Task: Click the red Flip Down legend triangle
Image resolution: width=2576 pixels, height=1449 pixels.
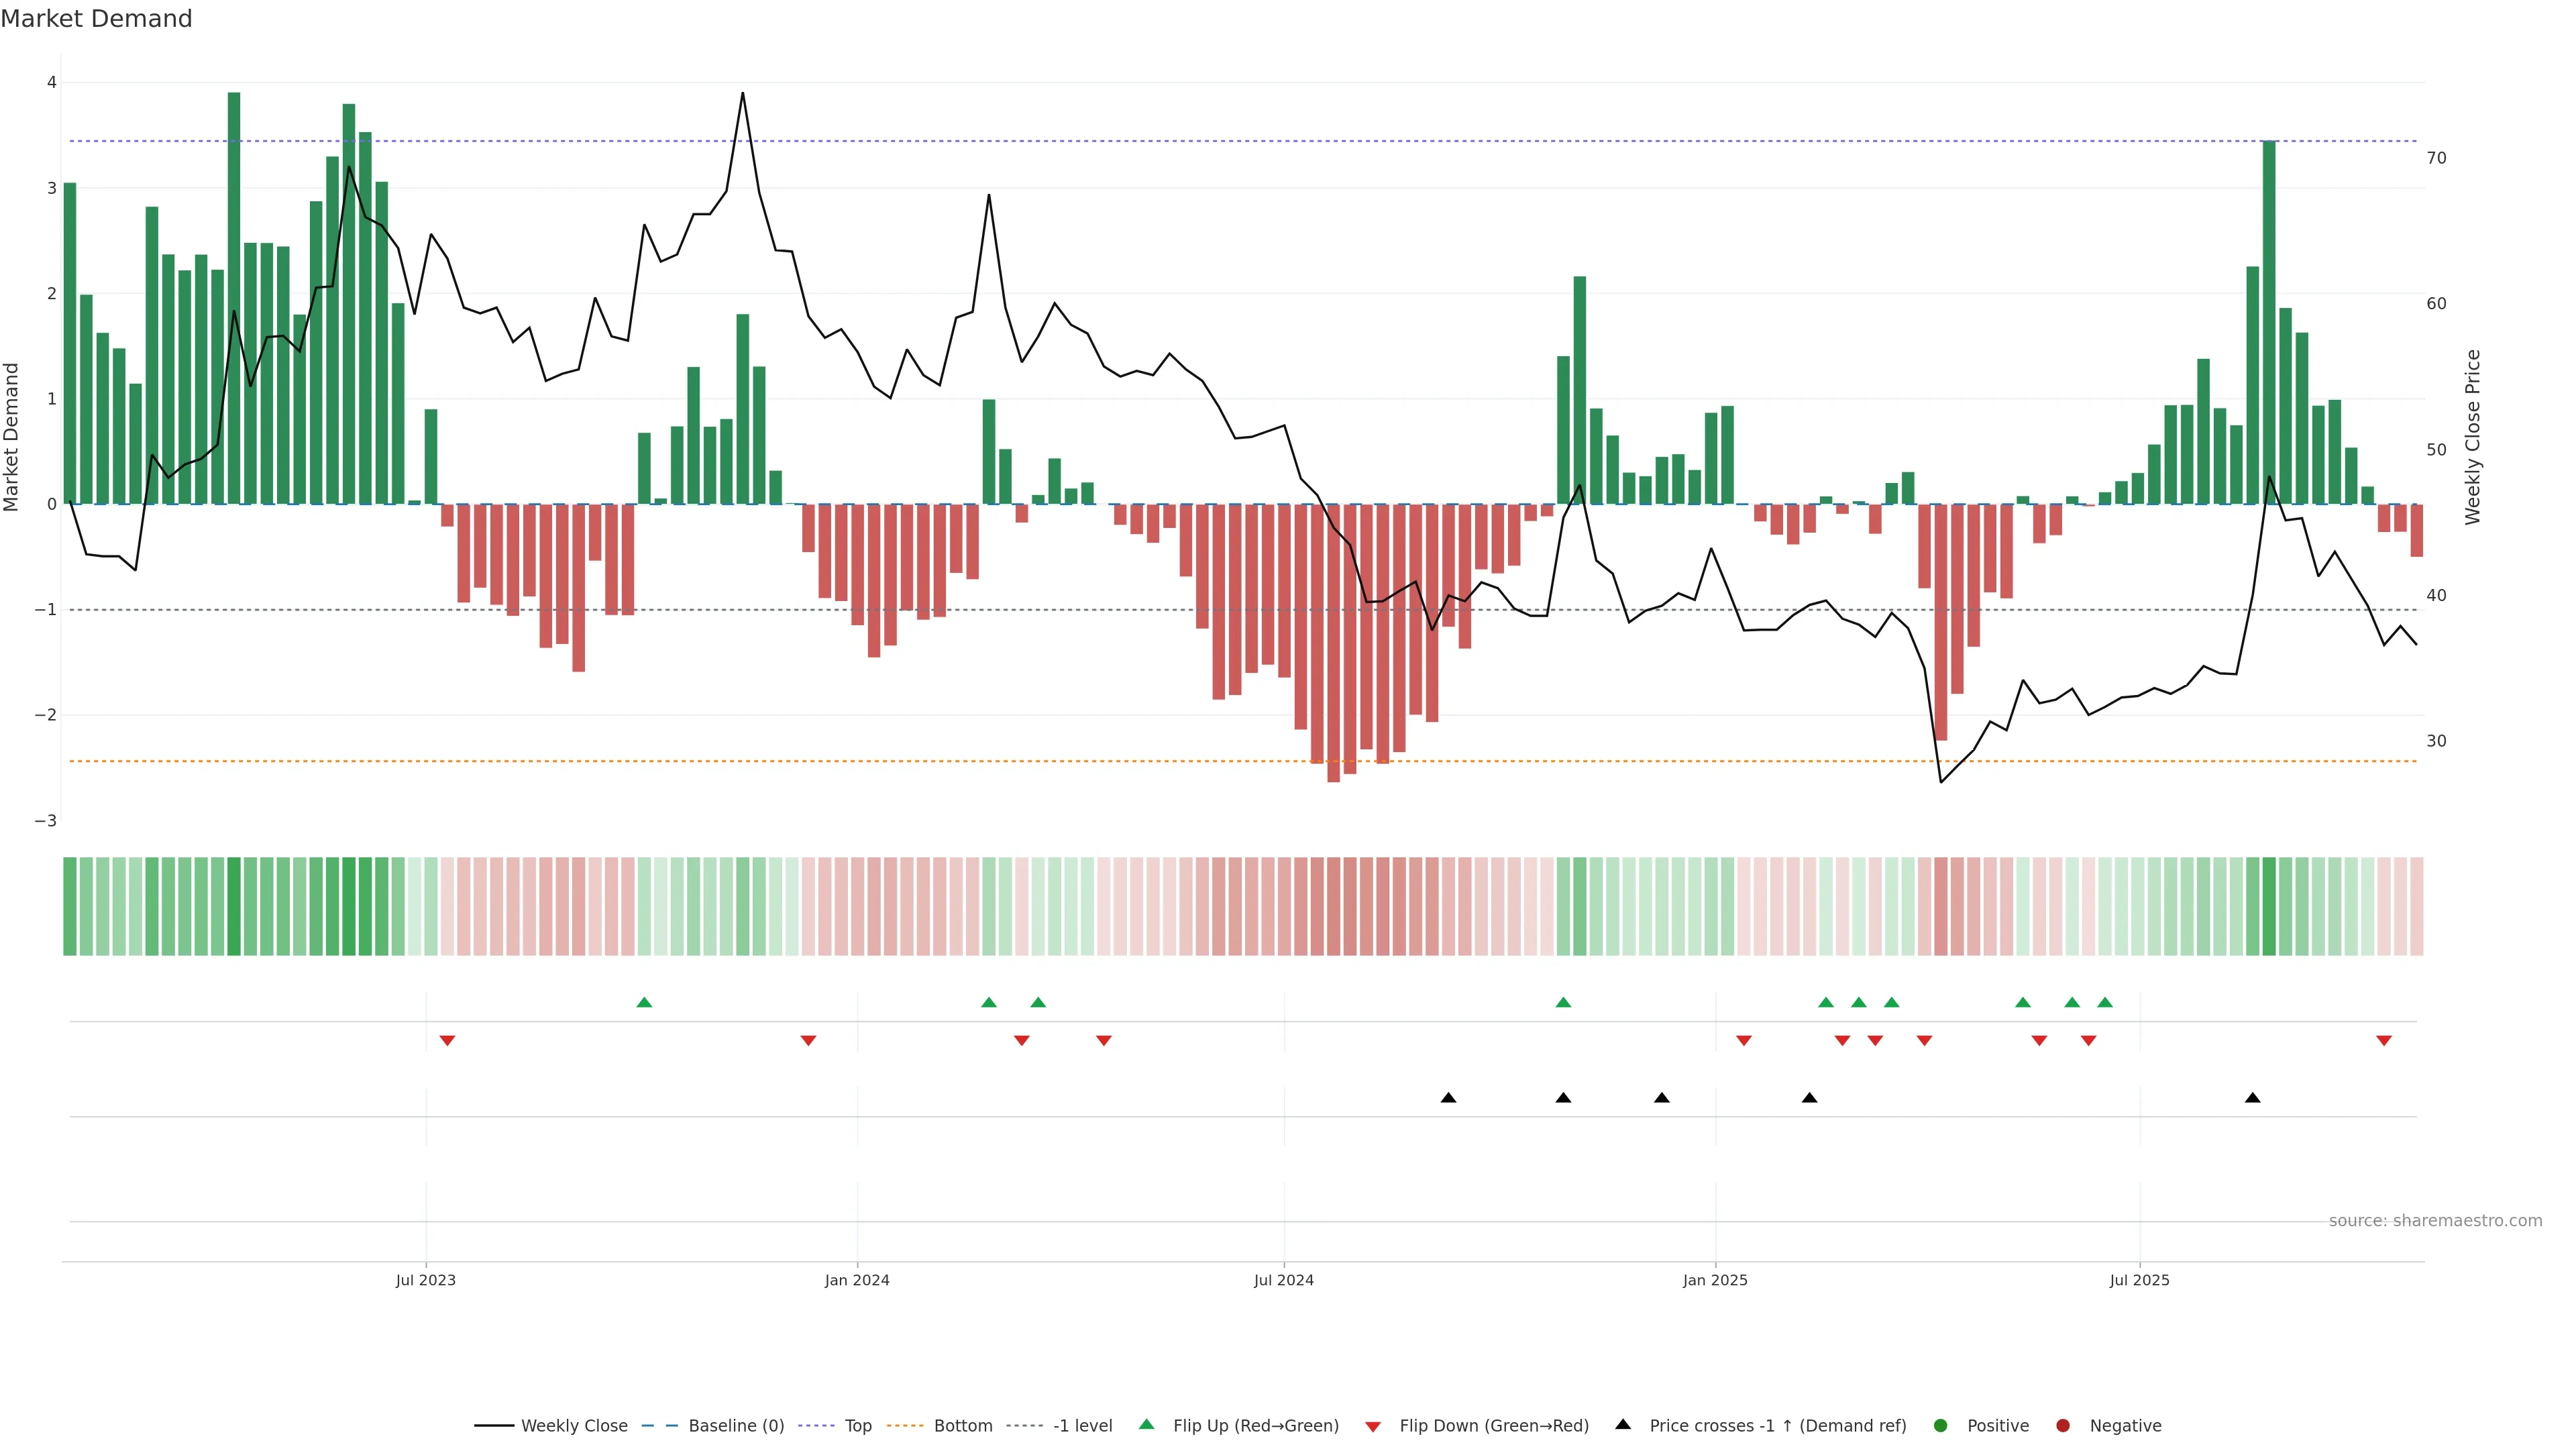Action: pyautogui.click(x=1373, y=1426)
